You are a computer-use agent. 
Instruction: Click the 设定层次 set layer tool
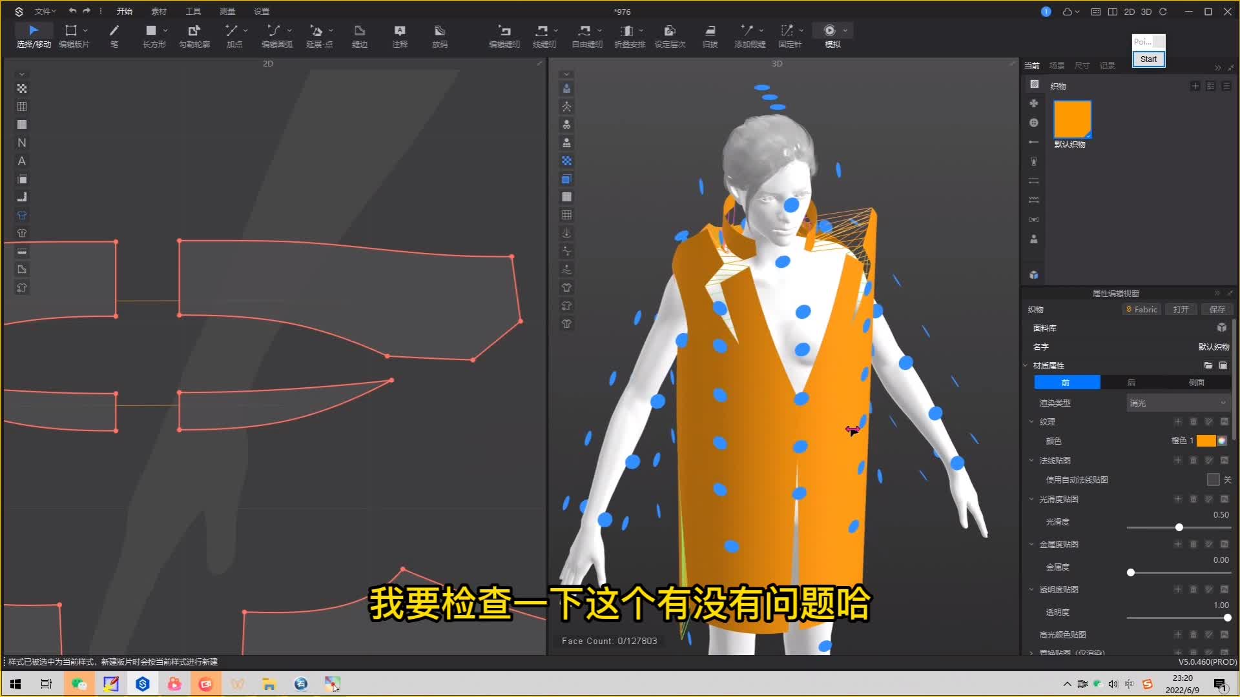670,36
